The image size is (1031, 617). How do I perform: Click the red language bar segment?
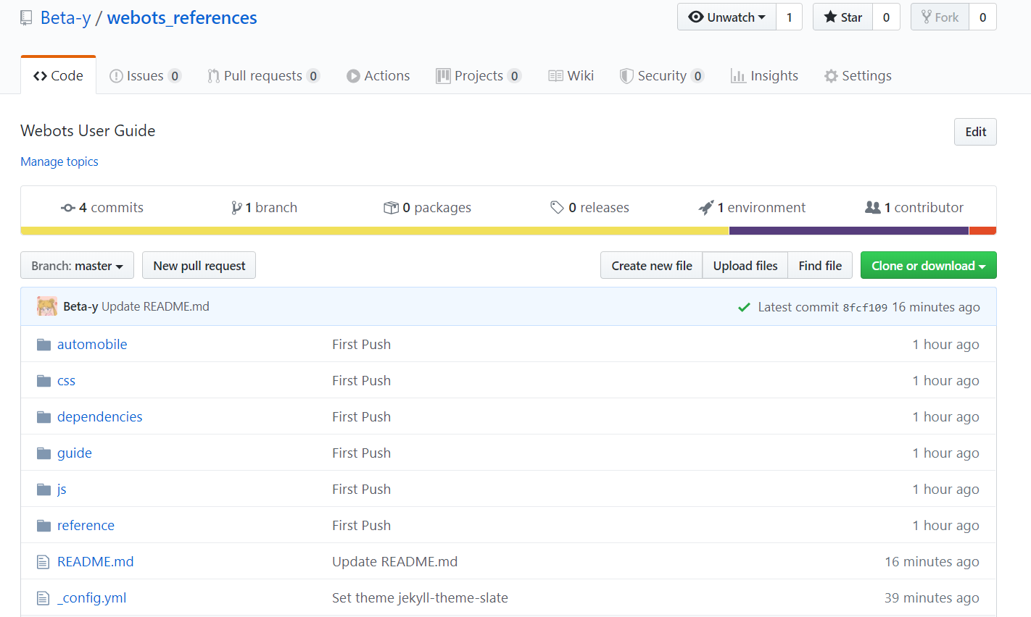[982, 231]
